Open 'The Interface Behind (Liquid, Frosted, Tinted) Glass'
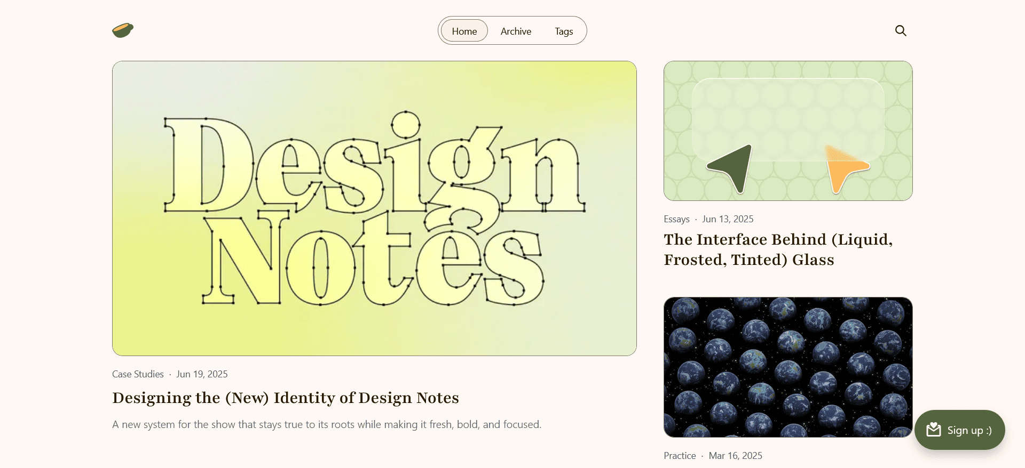1025x468 pixels. point(778,249)
